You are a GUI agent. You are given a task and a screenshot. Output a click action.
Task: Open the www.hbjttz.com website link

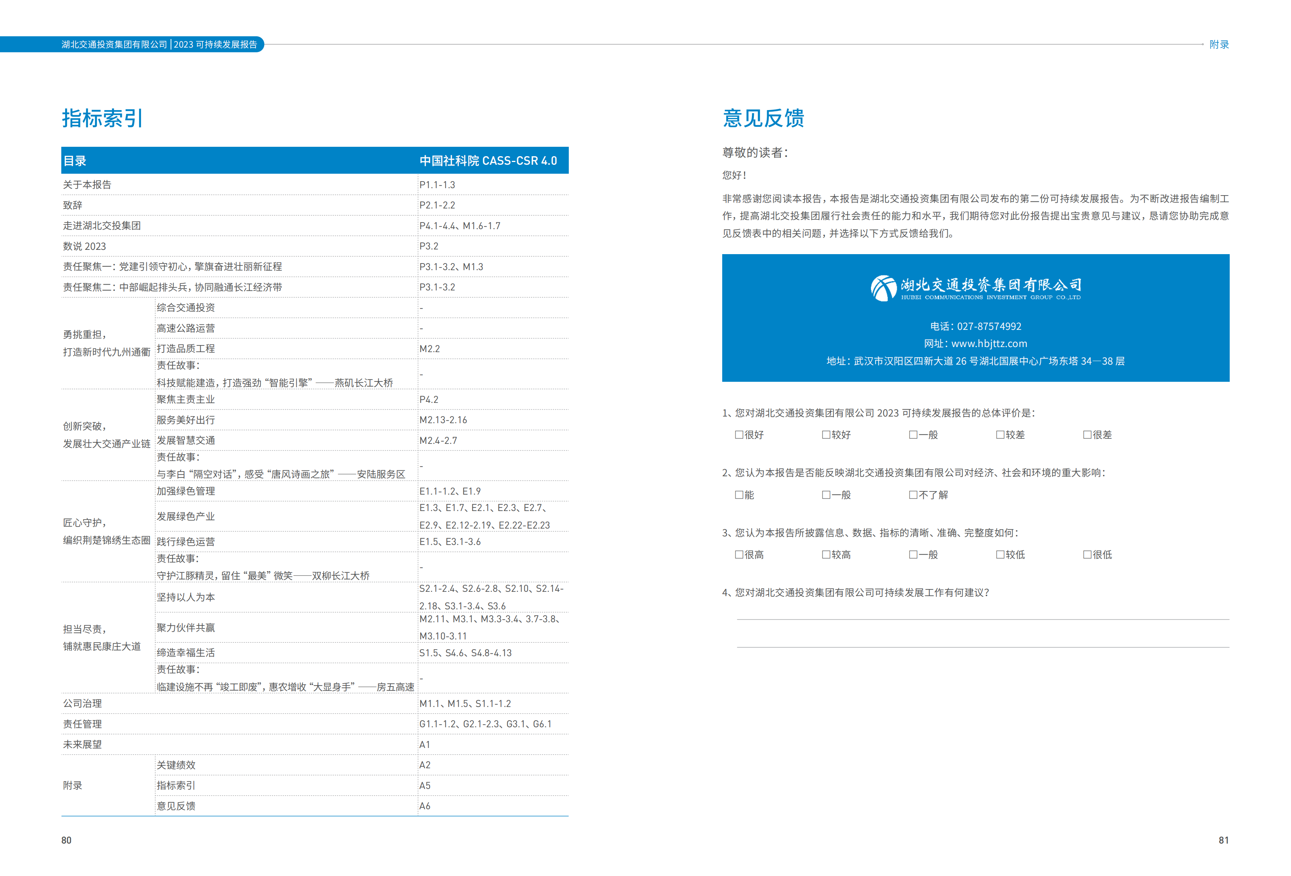(989, 344)
